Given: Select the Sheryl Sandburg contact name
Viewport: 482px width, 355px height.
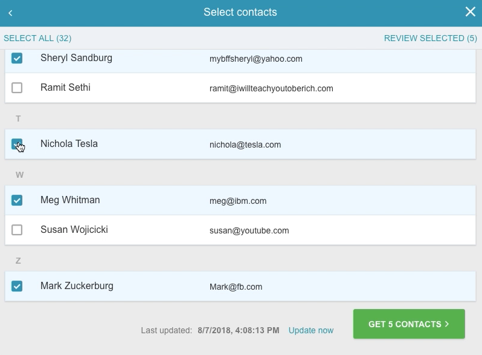Looking at the screenshot, I should 76,58.
